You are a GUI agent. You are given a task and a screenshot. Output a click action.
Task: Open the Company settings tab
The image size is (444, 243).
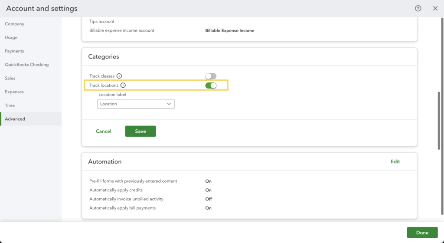pos(15,24)
